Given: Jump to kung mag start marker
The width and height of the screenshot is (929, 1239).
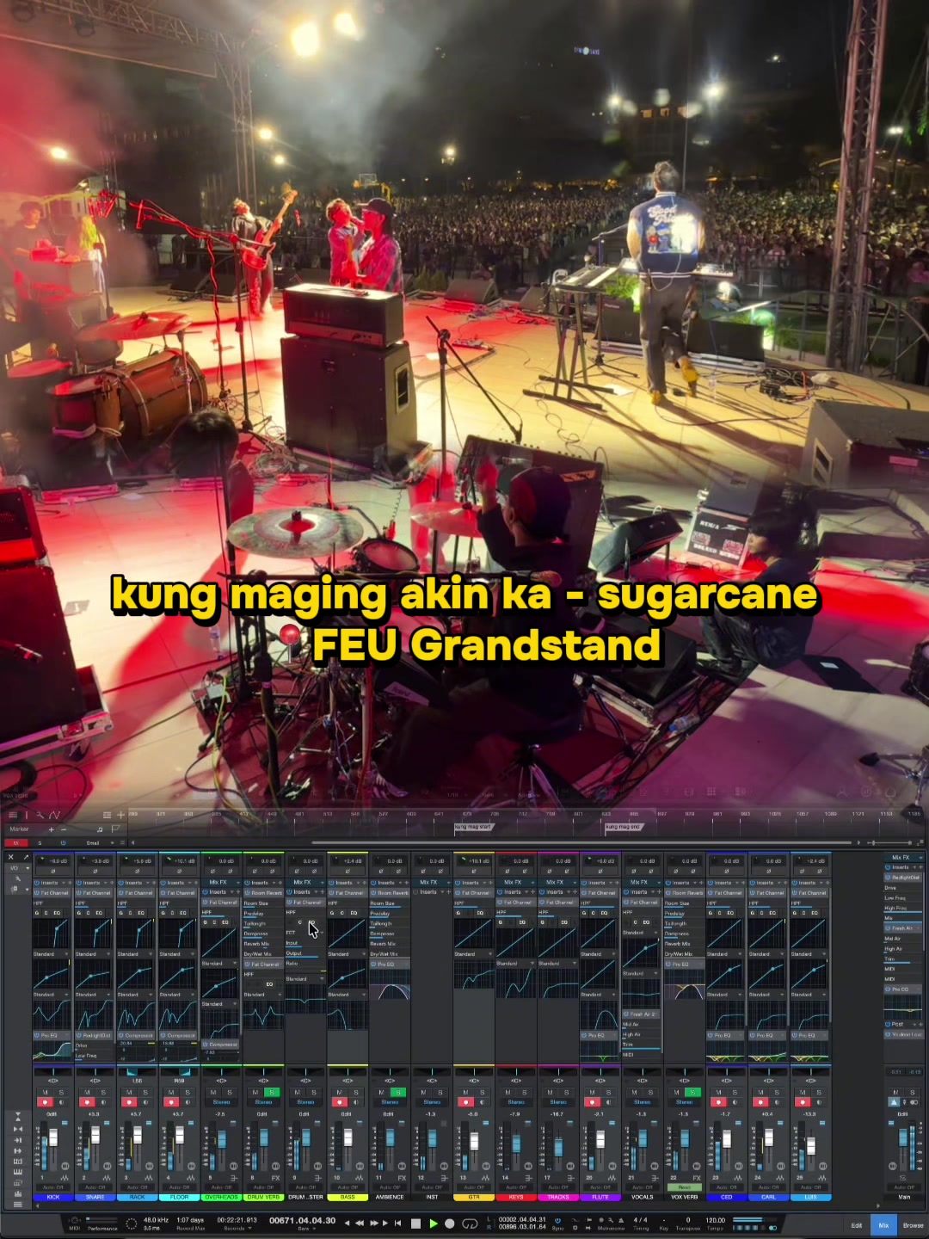Looking at the screenshot, I should (474, 827).
